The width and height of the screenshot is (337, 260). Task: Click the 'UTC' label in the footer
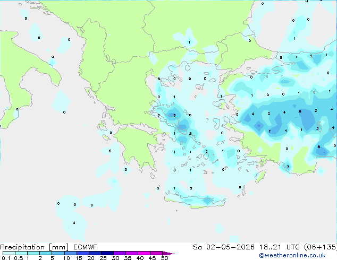(293, 247)
